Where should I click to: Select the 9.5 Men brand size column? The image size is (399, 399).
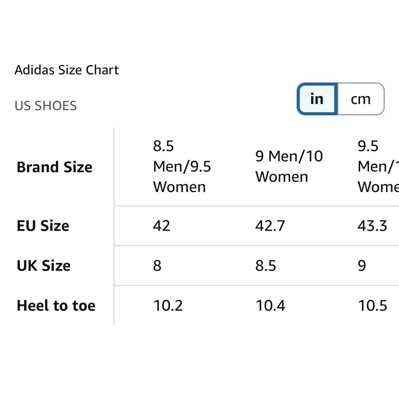pos(378,166)
